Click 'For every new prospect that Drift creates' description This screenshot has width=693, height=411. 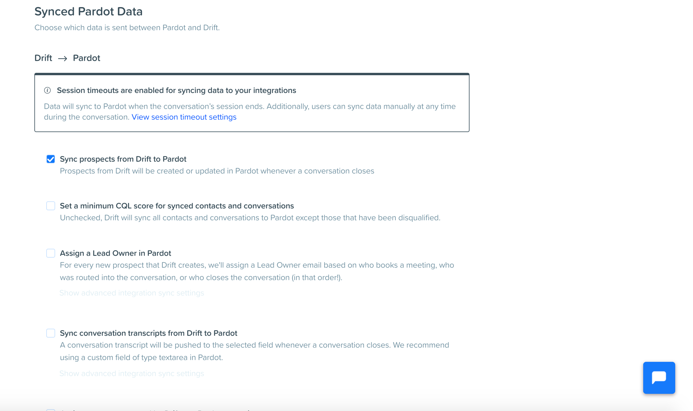(x=257, y=271)
